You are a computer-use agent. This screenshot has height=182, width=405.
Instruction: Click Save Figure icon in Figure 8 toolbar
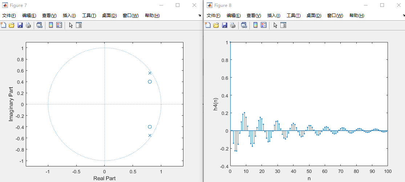224,25
